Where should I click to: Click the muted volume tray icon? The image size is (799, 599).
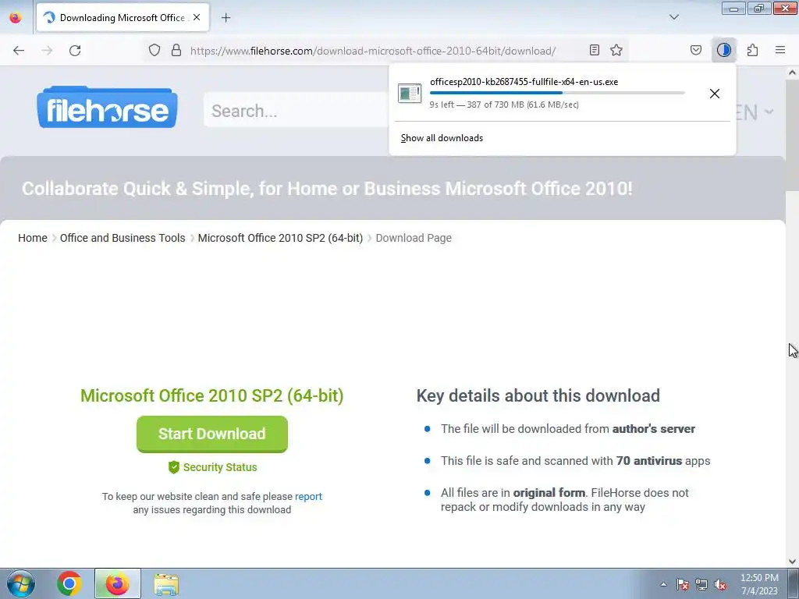720,584
